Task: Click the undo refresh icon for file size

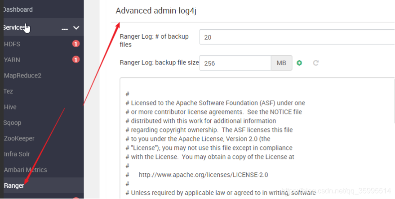Action: click(x=316, y=63)
